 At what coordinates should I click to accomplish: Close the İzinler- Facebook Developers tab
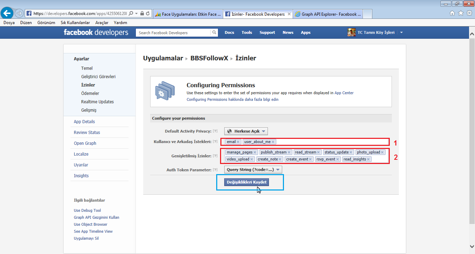tap(289, 14)
